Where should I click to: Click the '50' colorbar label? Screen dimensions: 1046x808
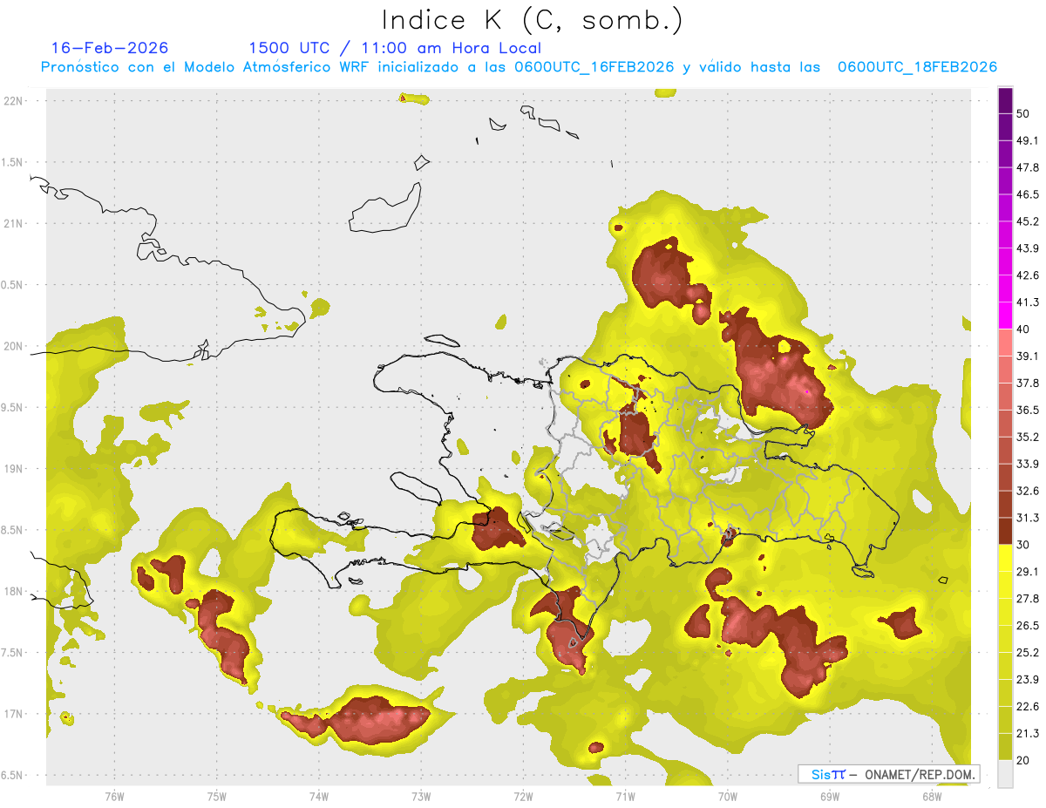coord(1023,113)
